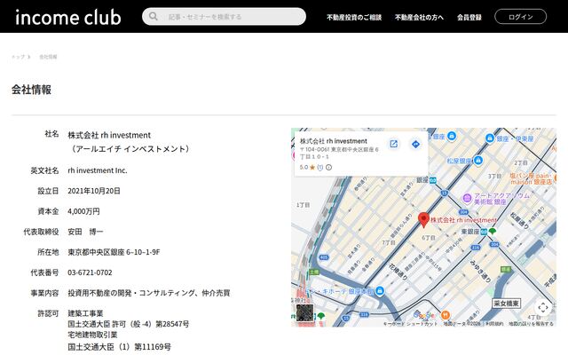This screenshot has height=355, width=568.
Task: Click representative name 安田 博一
Action: click(x=85, y=232)
